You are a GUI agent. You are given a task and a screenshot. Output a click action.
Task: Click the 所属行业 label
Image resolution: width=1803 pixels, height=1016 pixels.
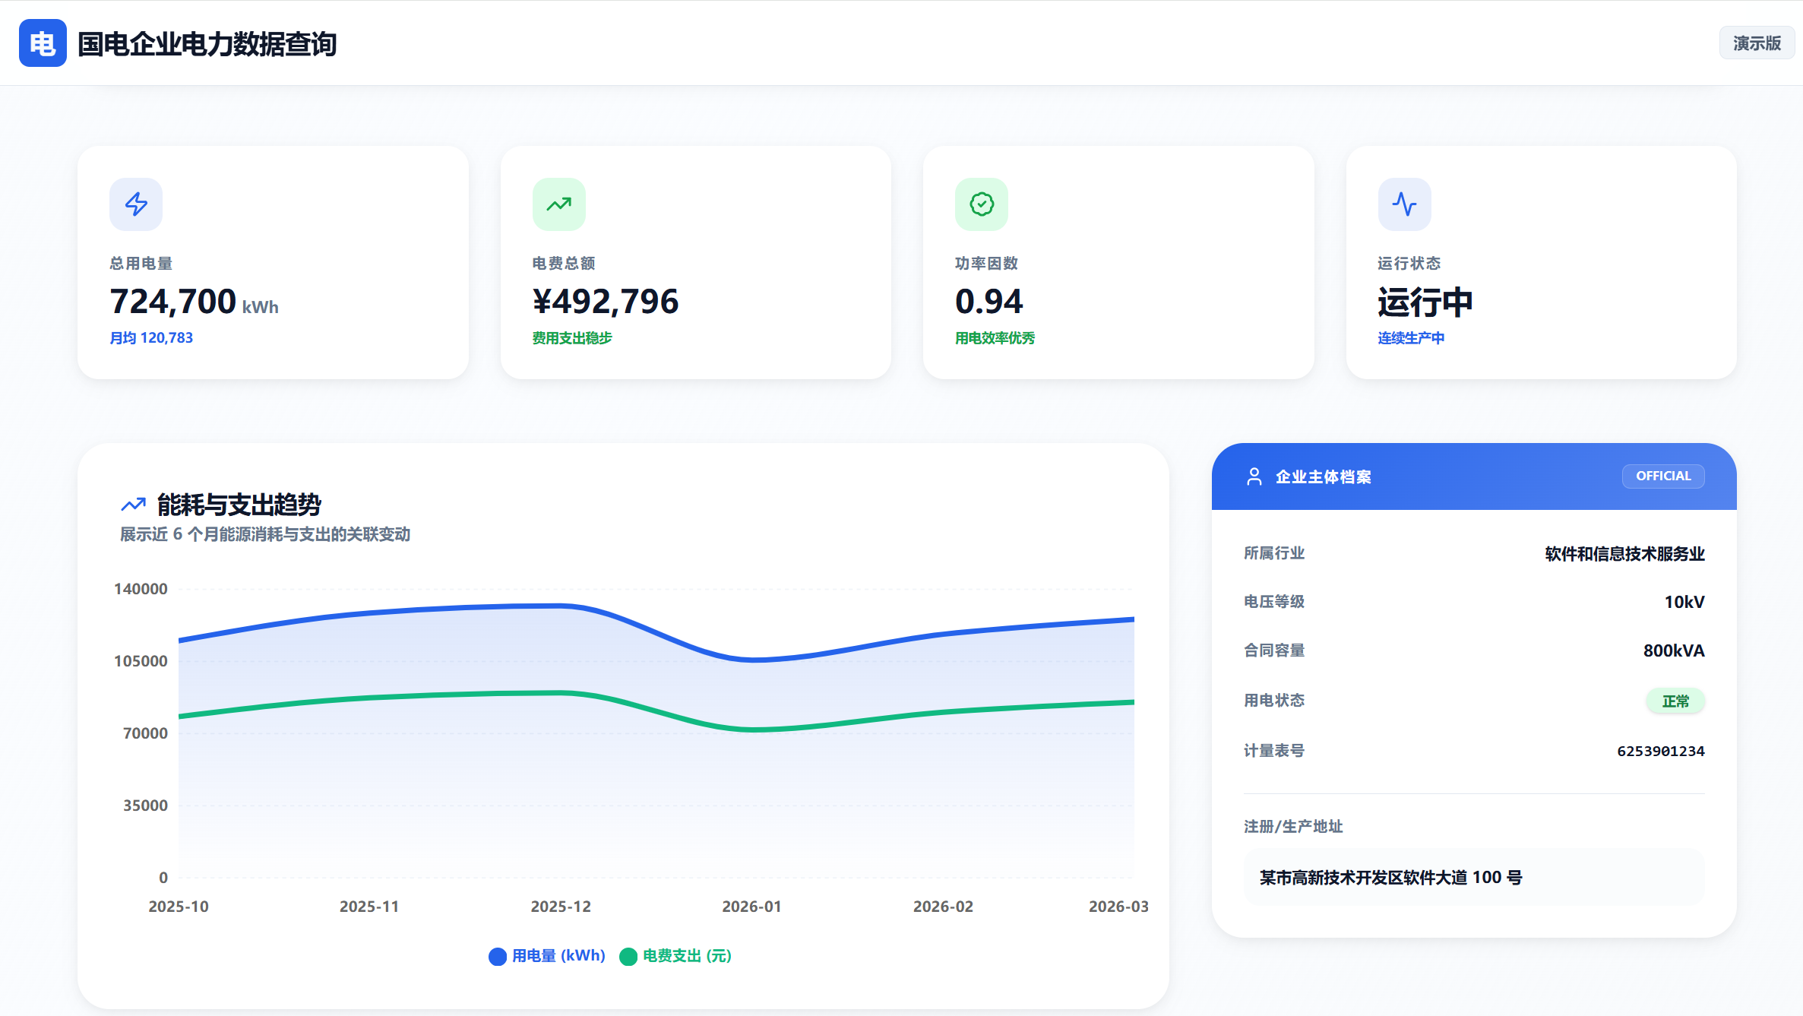1274,553
